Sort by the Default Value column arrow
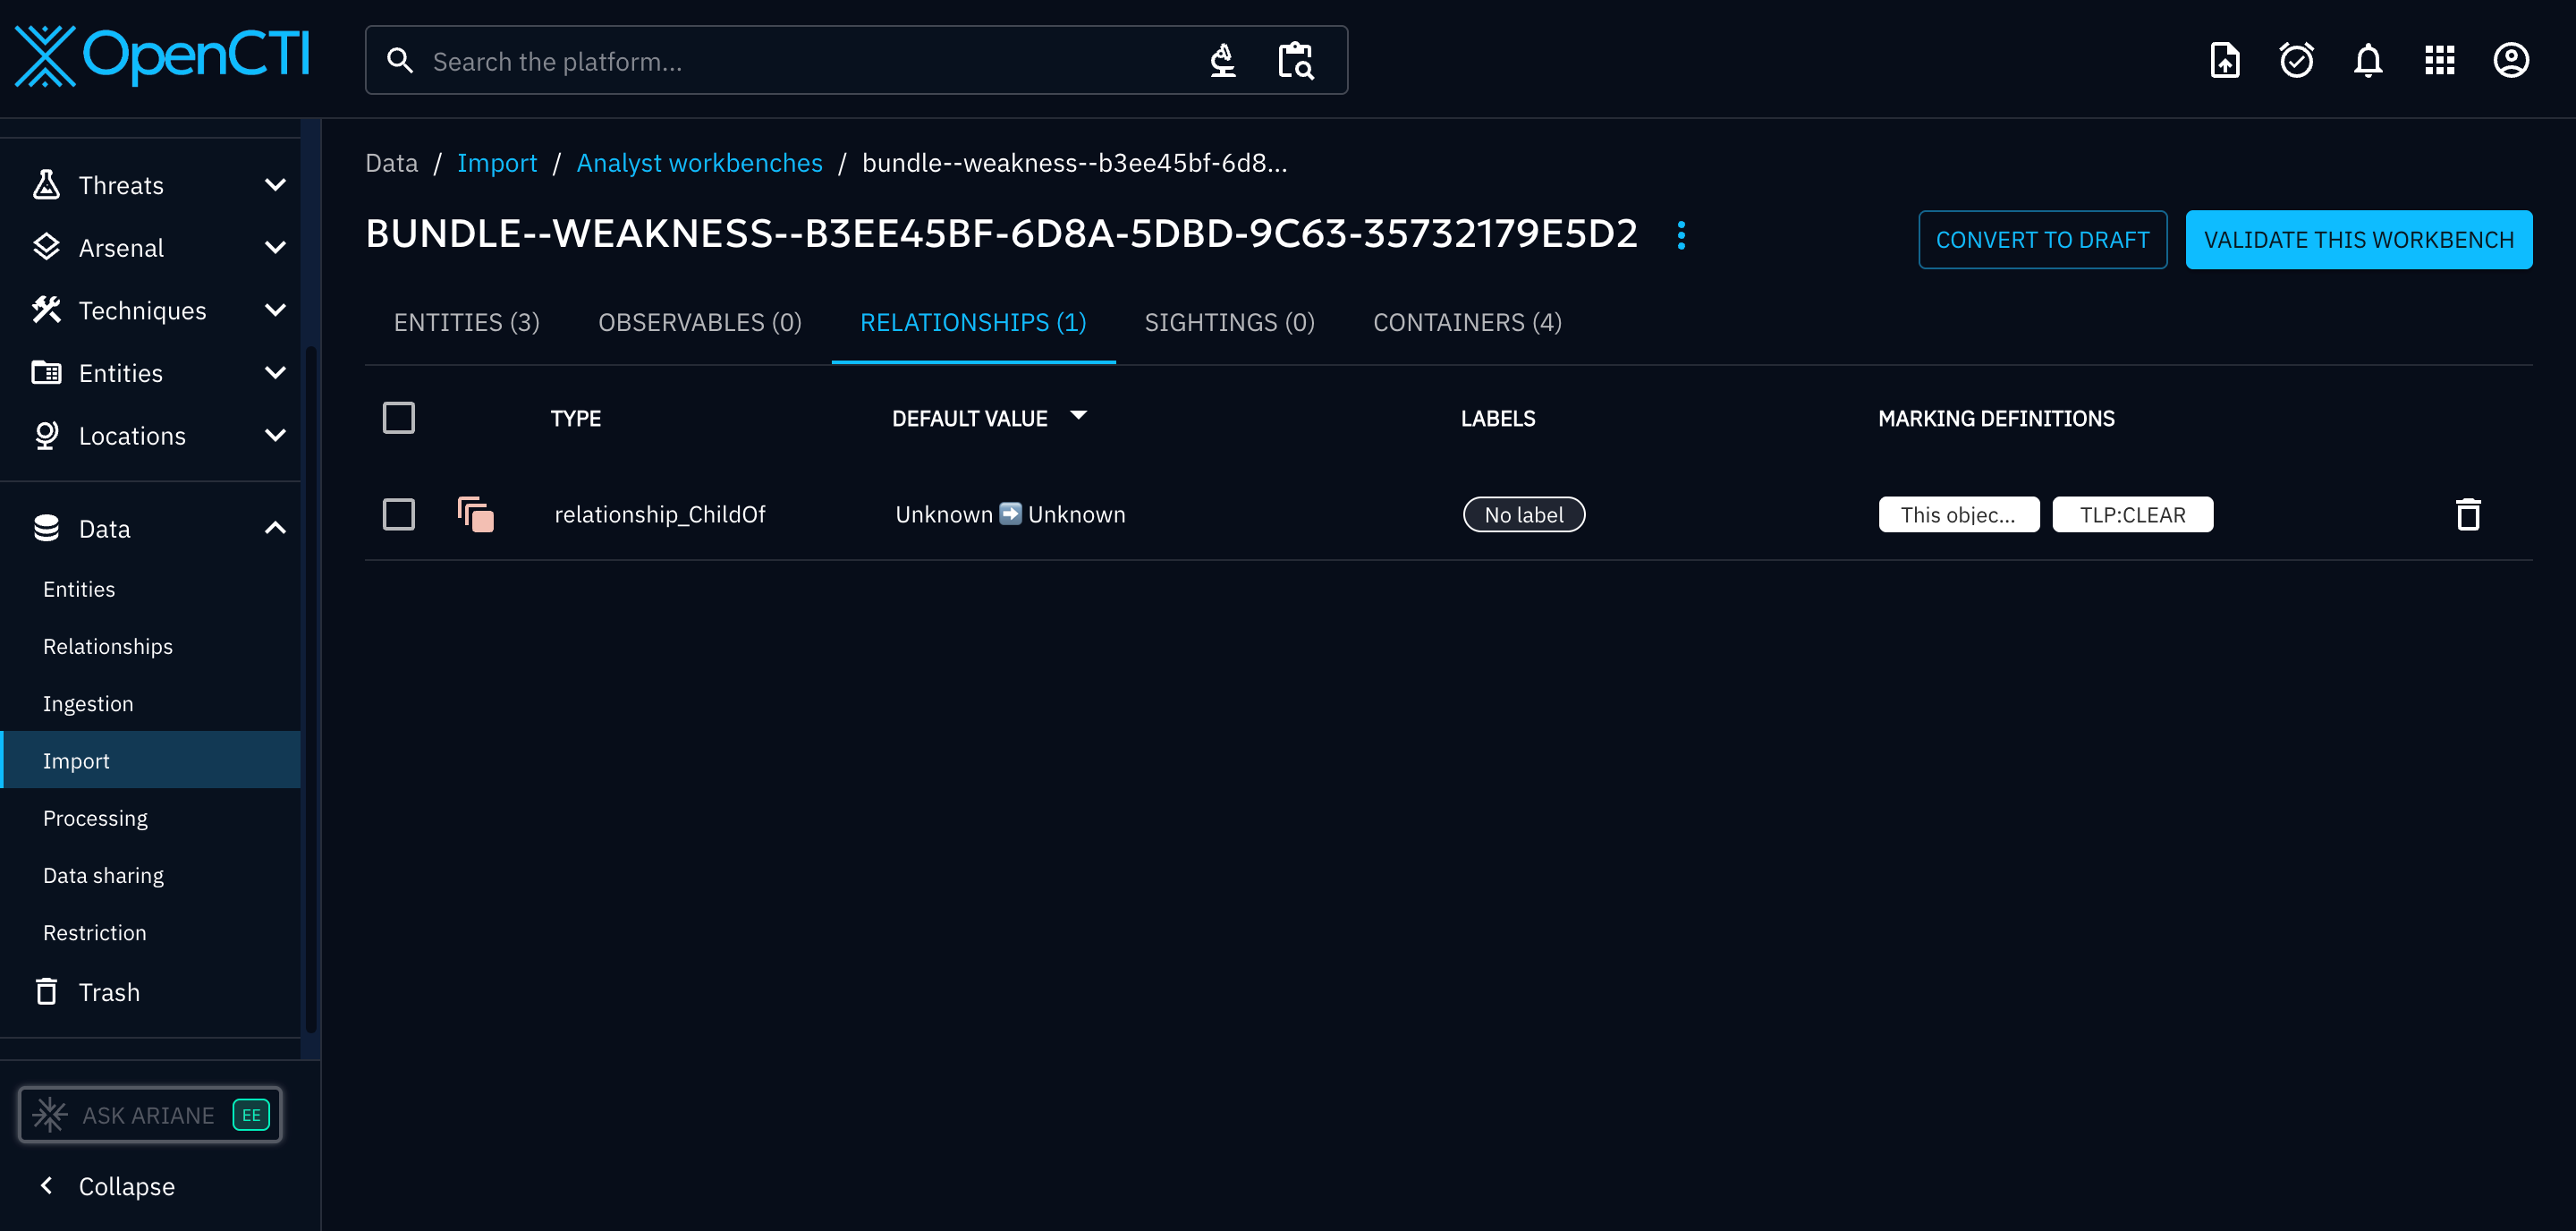The width and height of the screenshot is (2576, 1231). (x=1078, y=416)
